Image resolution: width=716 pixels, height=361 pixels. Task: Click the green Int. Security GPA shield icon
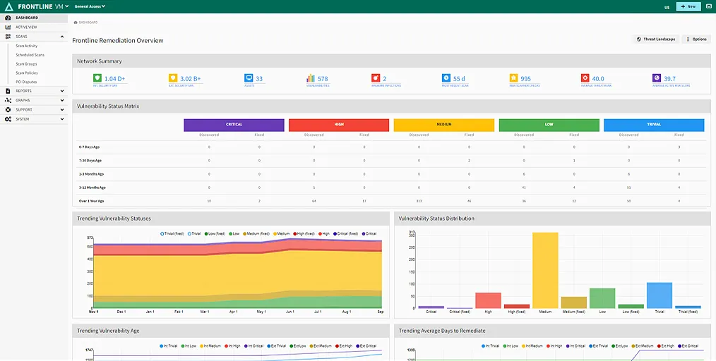[x=97, y=78]
